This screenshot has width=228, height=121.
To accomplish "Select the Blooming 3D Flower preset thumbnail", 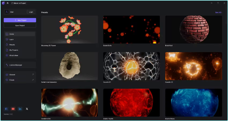I will [70, 30].
